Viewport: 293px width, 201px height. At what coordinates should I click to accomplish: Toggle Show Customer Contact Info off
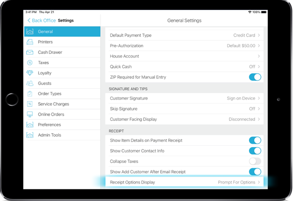[x=254, y=151]
